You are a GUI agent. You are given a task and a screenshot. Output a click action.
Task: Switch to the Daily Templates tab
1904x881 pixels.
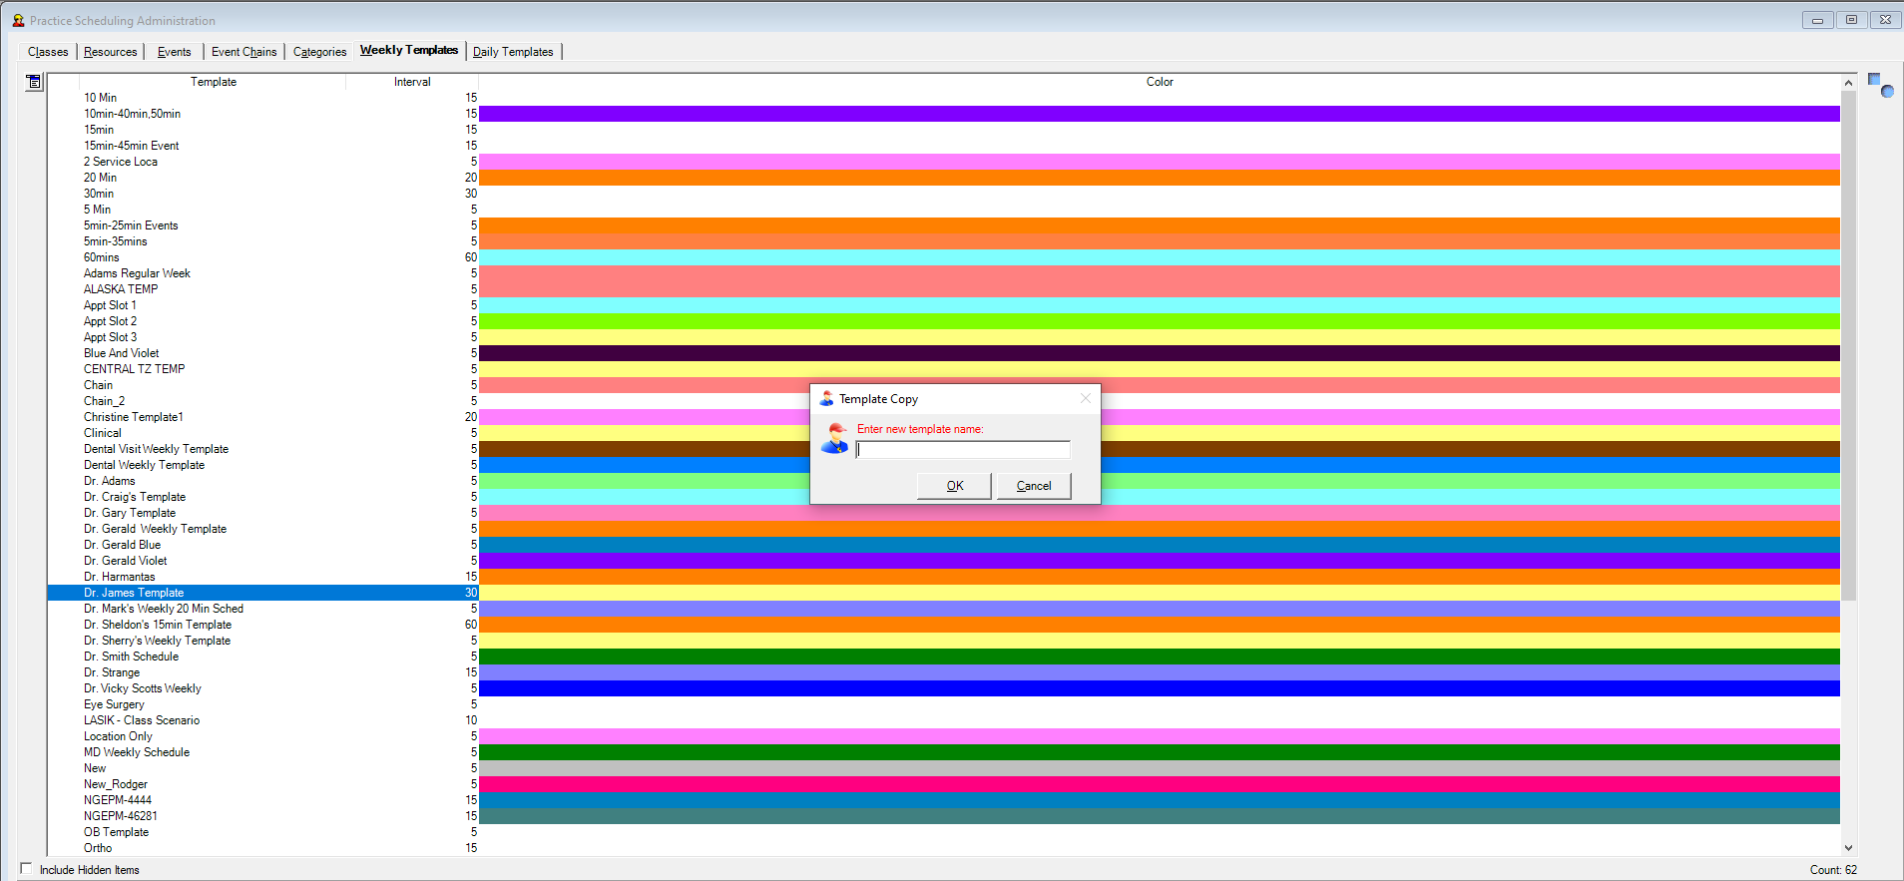(513, 52)
